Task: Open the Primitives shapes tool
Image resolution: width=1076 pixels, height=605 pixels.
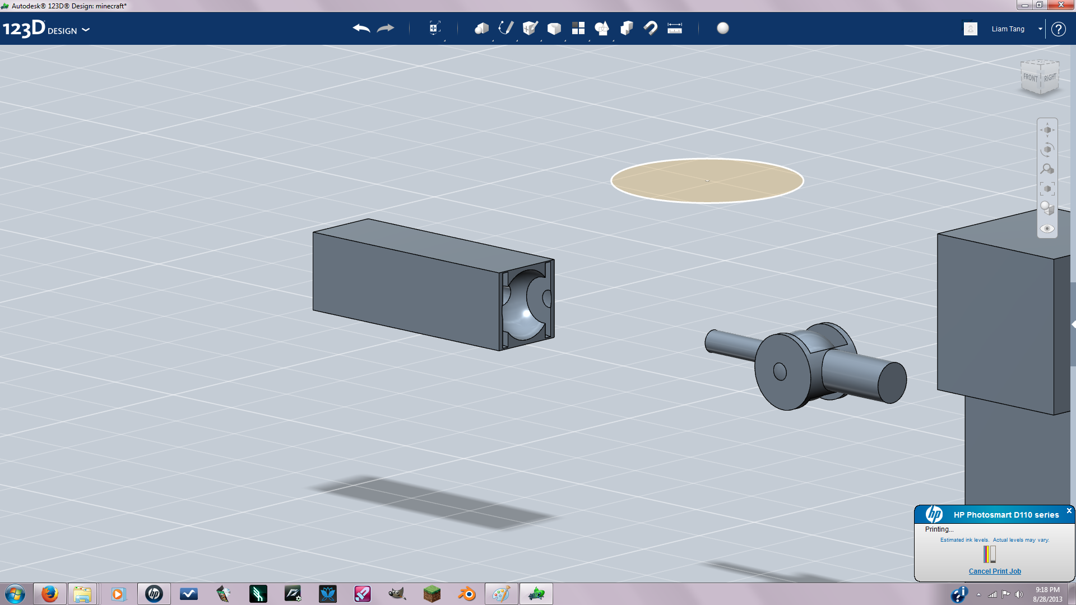Action: pyautogui.click(x=481, y=28)
